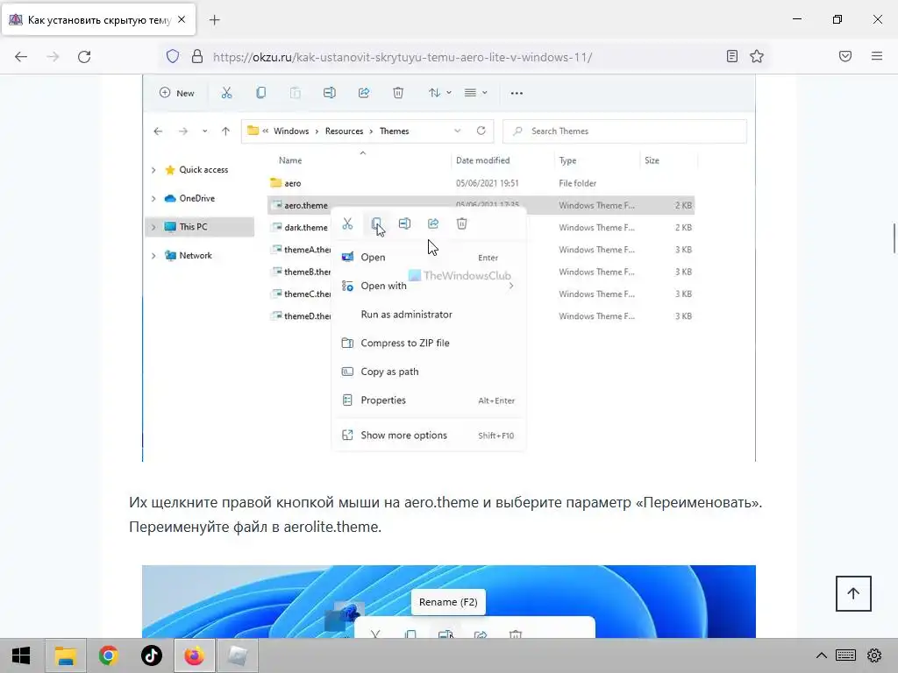Expand the This PC tree node
The height and width of the screenshot is (673, 898).
click(x=153, y=227)
